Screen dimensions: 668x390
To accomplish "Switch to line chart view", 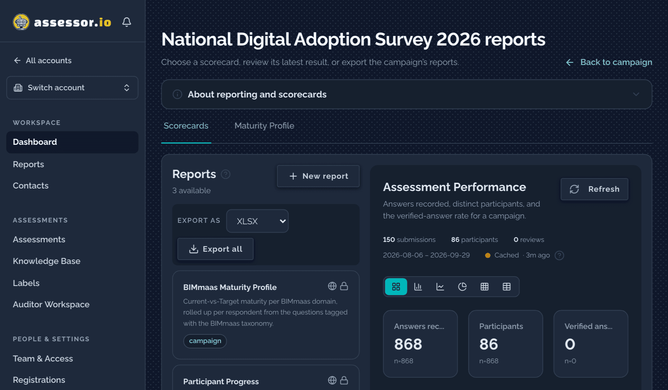I will [x=440, y=287].
